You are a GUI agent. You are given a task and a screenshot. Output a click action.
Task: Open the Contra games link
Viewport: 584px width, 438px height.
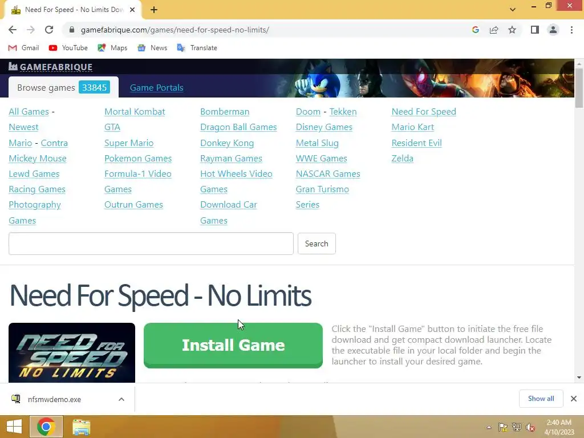pos(54,143)
